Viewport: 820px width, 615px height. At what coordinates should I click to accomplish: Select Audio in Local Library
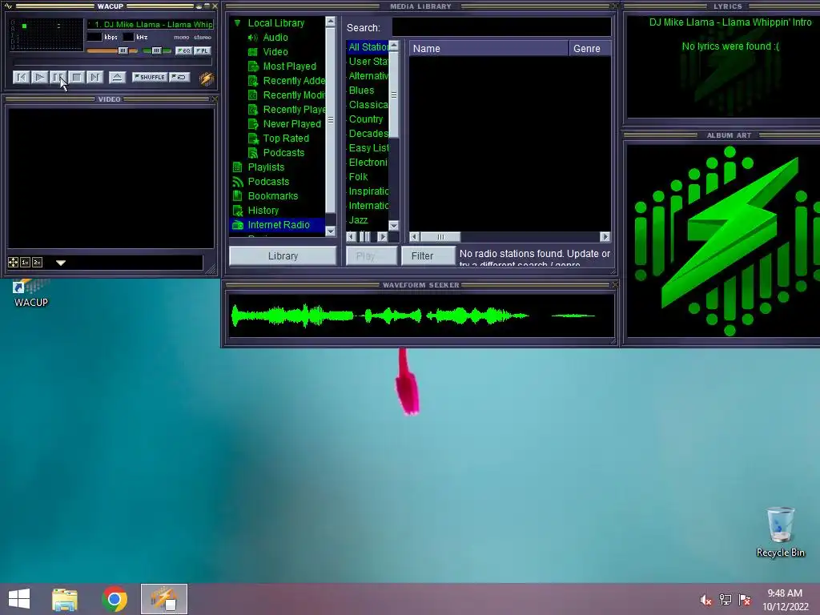click(275, 38)
